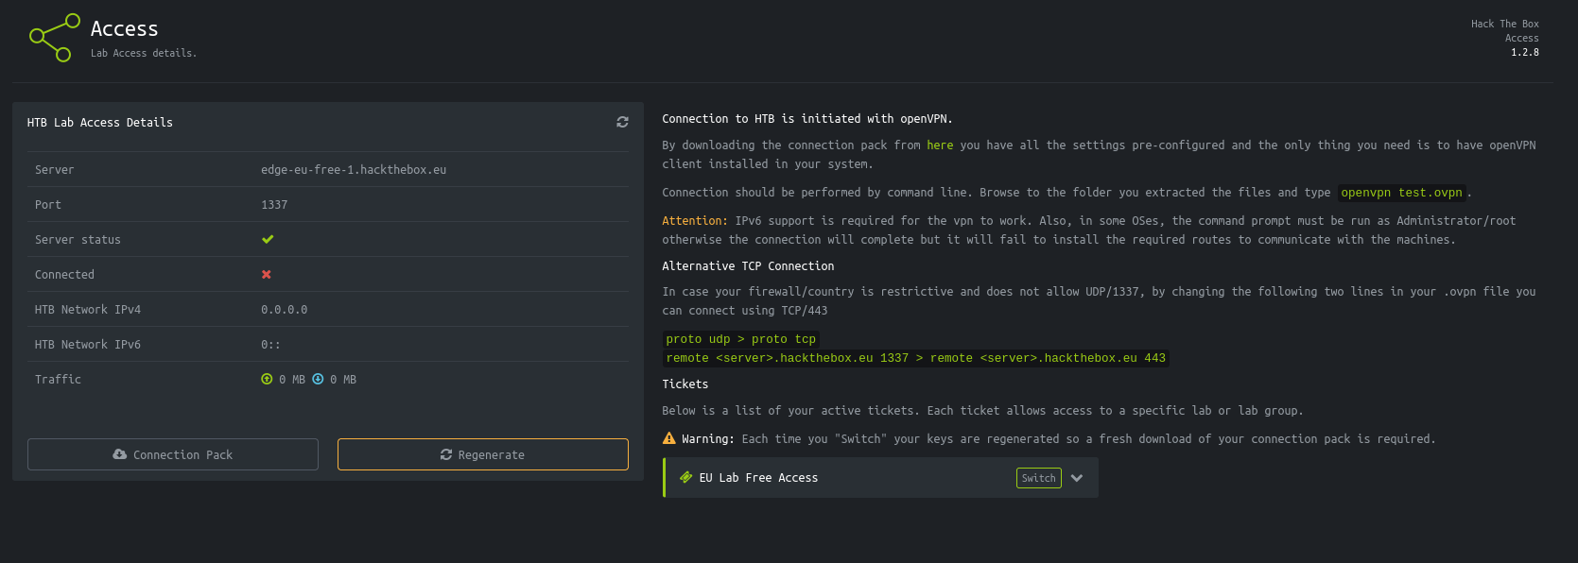
Task: Select HTB Network IPv4 value 0.0.0.0
Action: click(285, 310)
